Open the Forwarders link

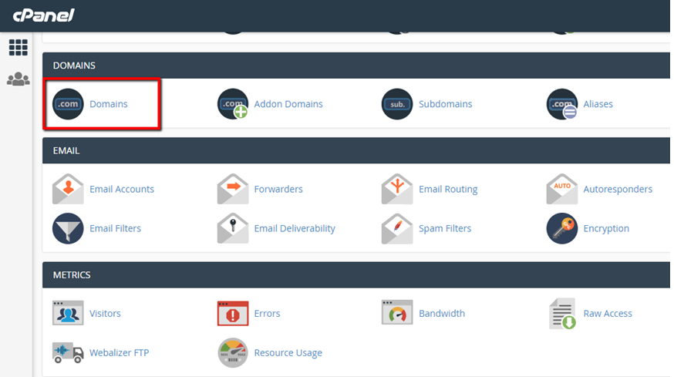pos(278,189)
